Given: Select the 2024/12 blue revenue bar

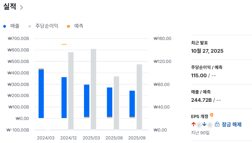Looking at the screenshot, I should 64,97.
